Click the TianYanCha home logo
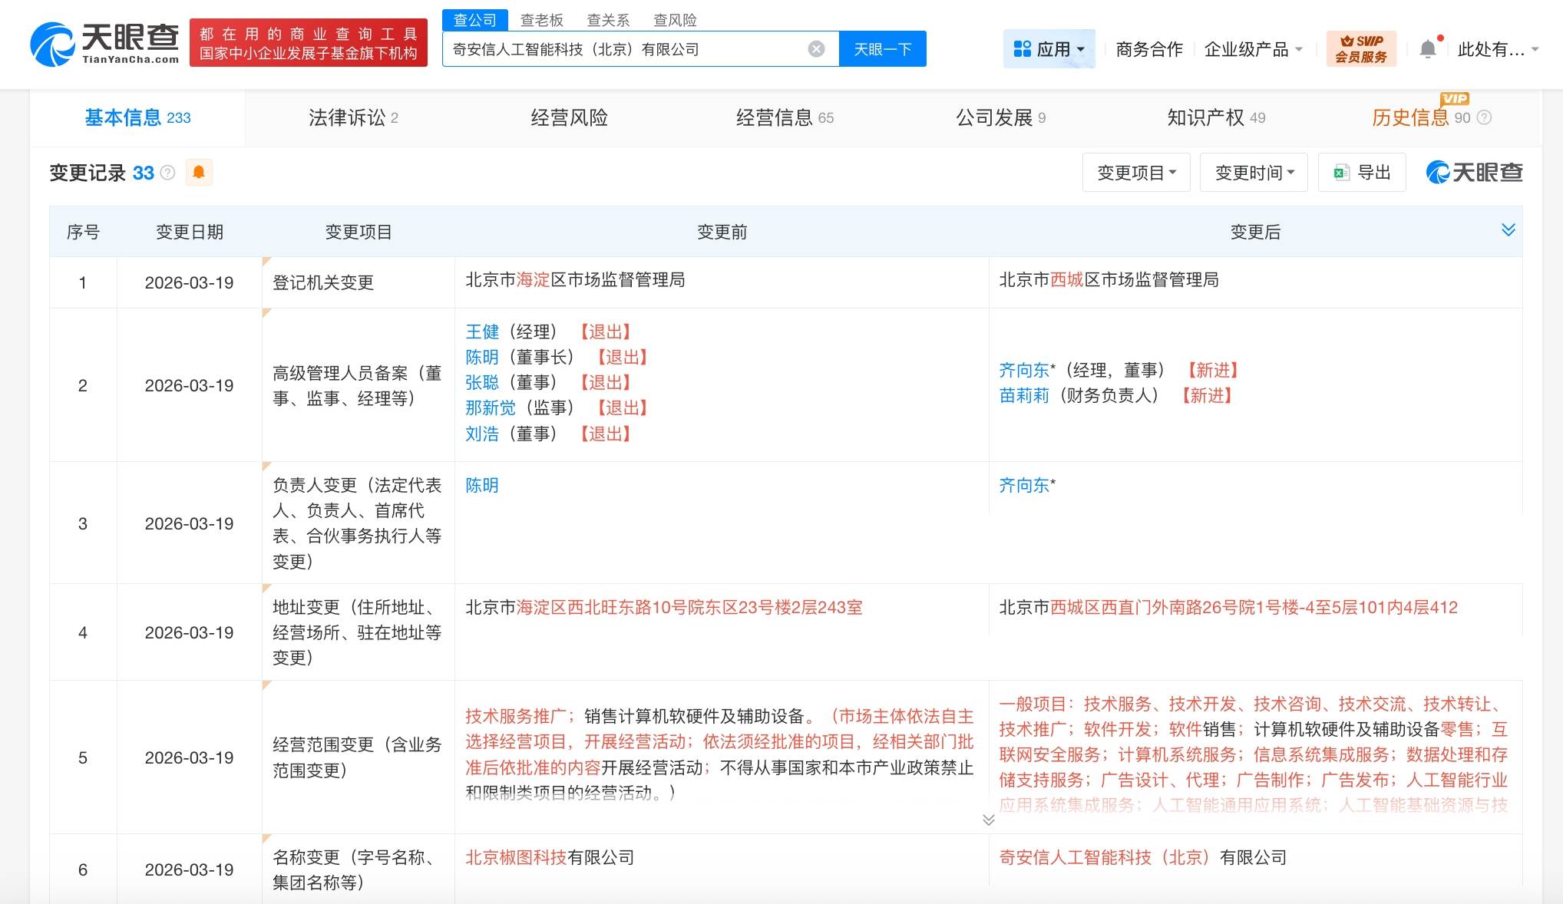 [x=104, y=44]
